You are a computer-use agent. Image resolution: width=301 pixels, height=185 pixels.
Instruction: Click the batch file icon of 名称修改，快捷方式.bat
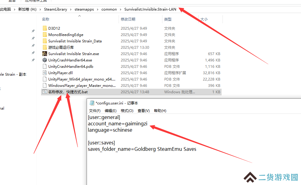click(x=45, y=92)
